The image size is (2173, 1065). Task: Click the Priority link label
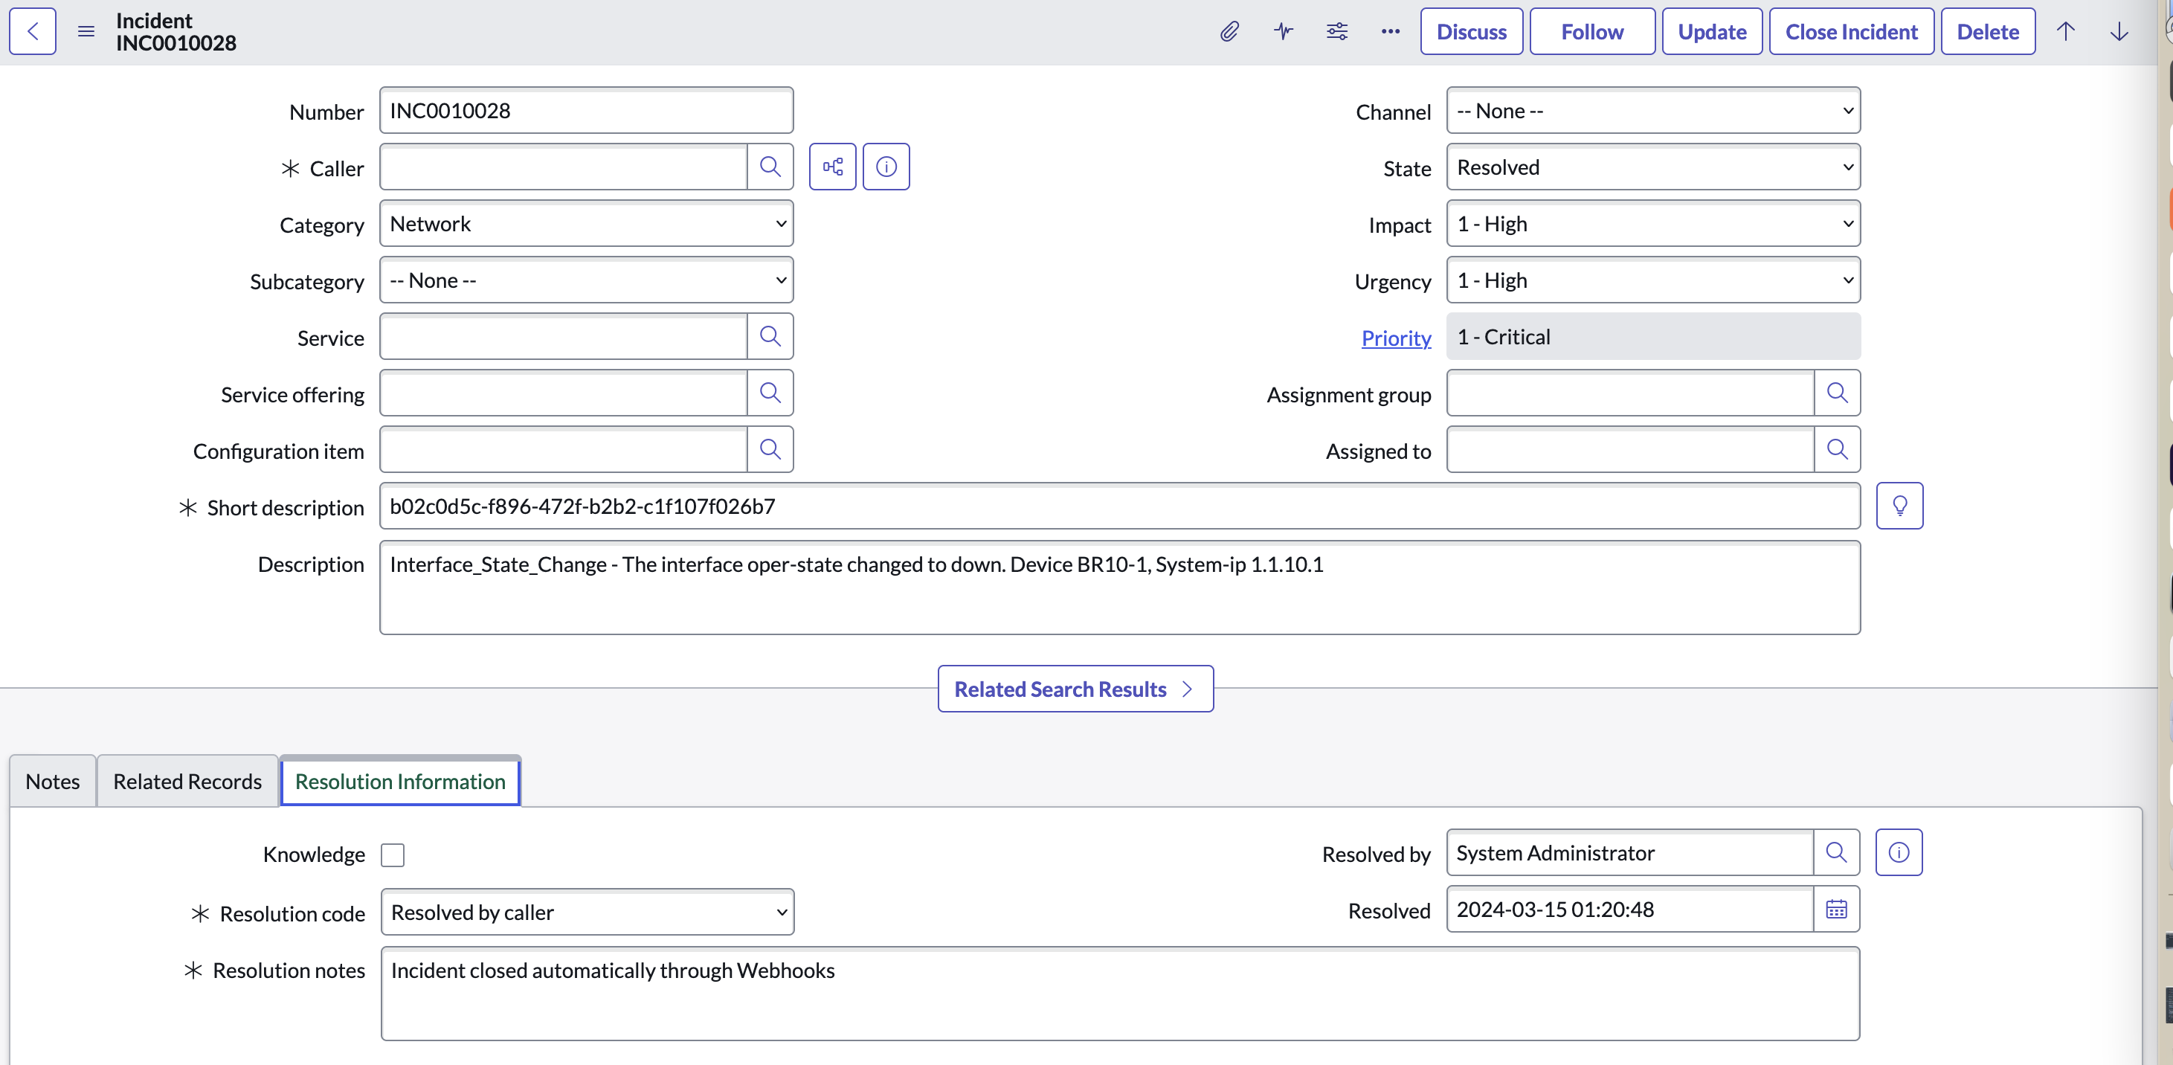coord(1395,338)
